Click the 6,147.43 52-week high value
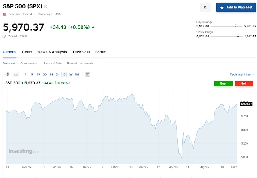This screenshot has height=178, width=257. [250, 36]
